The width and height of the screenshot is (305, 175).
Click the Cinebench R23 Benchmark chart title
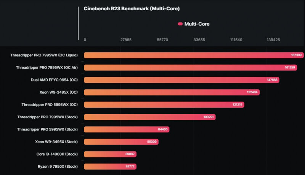click(x=132, y=9)
